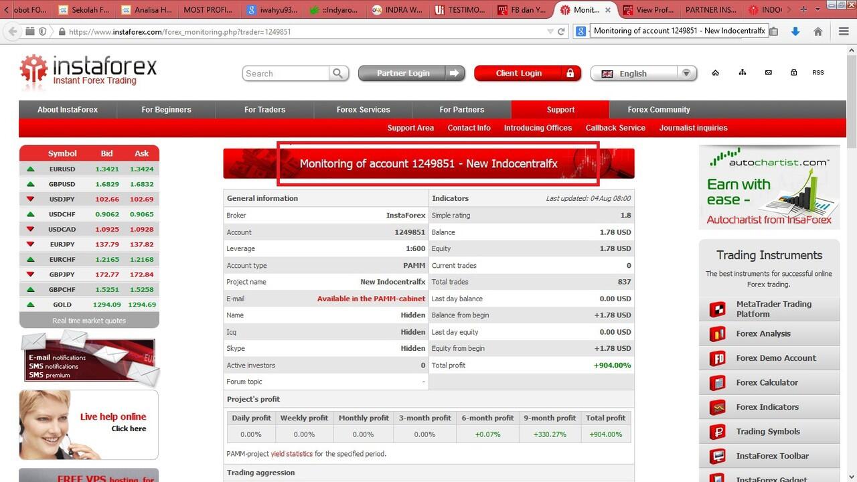Open the Callback Service link
Viewport: 857px width, 482px height.
pos(615,128)
